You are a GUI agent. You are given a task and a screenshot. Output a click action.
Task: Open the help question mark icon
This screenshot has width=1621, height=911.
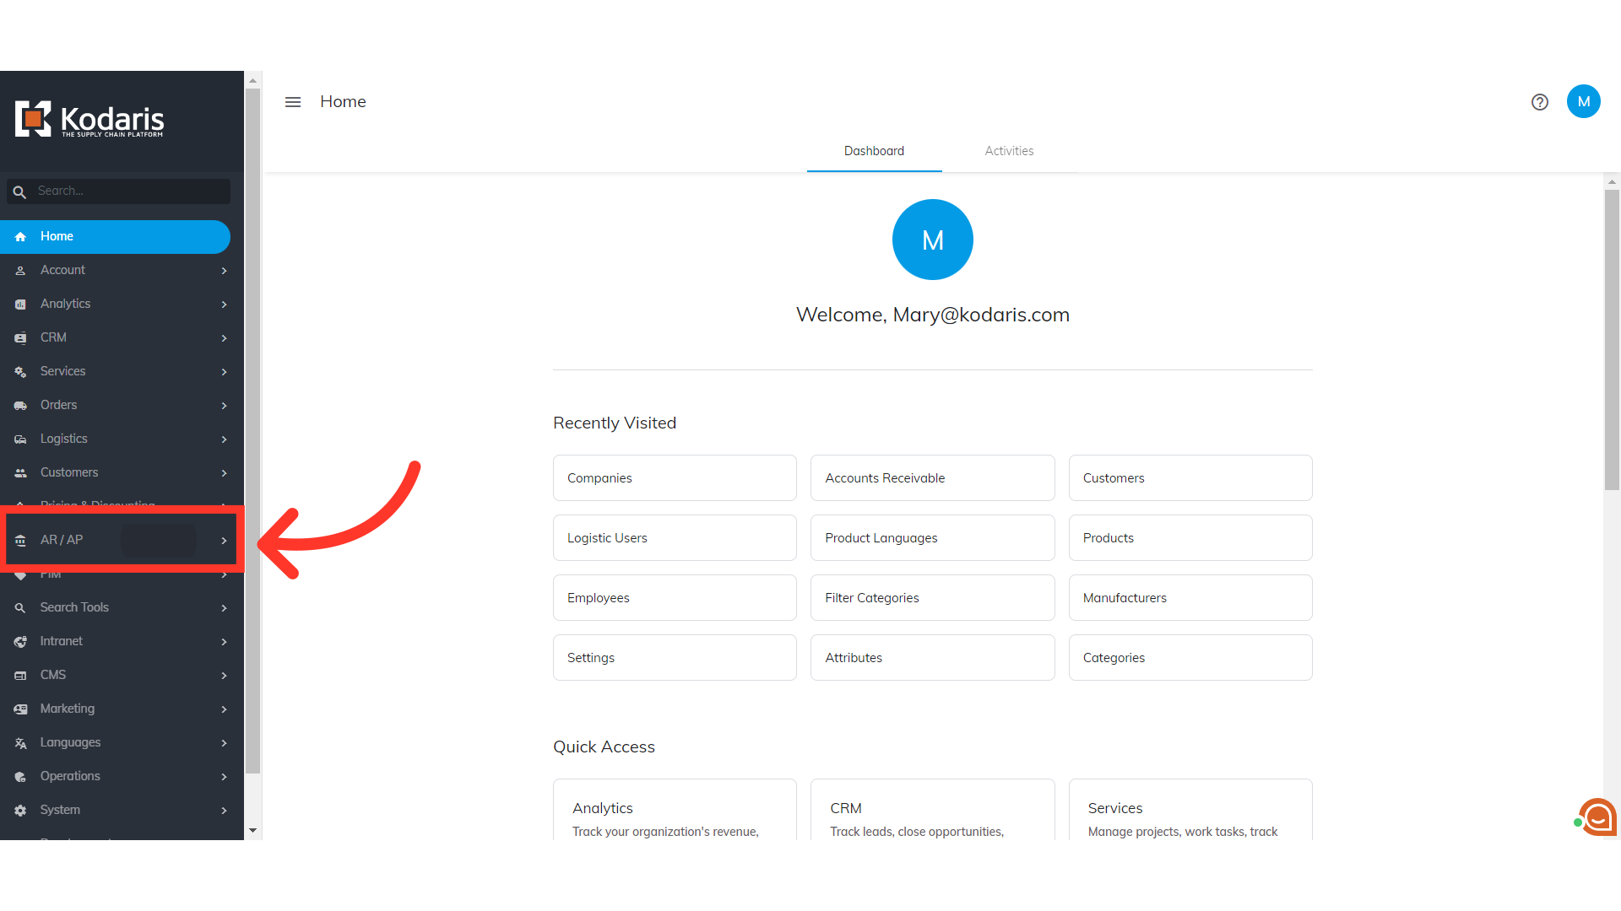click(x=1539, y=102)
